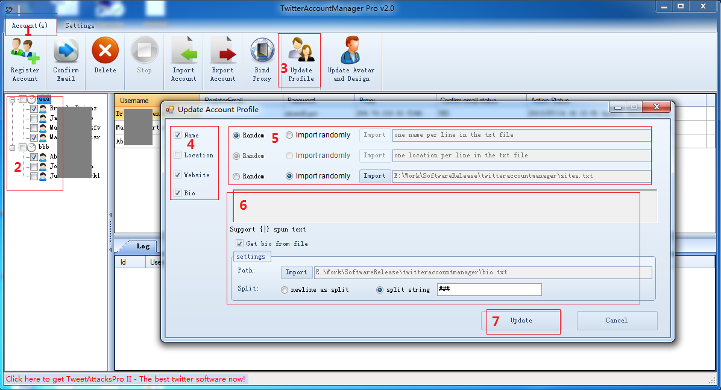Click the name file path field
The image size is (721, 390).
[x=522, y=135]
